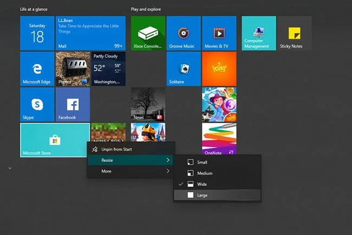
Task: Open the Sticky Notes tile
Action: pos(294,33)
